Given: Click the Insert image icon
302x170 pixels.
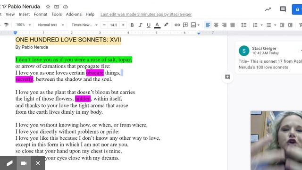Looking at the screenshot, I should [193, 25].
